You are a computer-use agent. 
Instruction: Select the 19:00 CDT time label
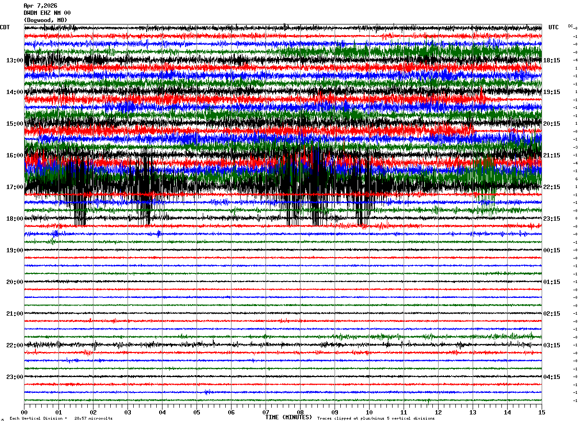click(x=15, y=250)
